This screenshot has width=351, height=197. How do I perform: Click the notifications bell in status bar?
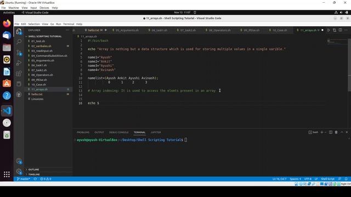(346, 179)
